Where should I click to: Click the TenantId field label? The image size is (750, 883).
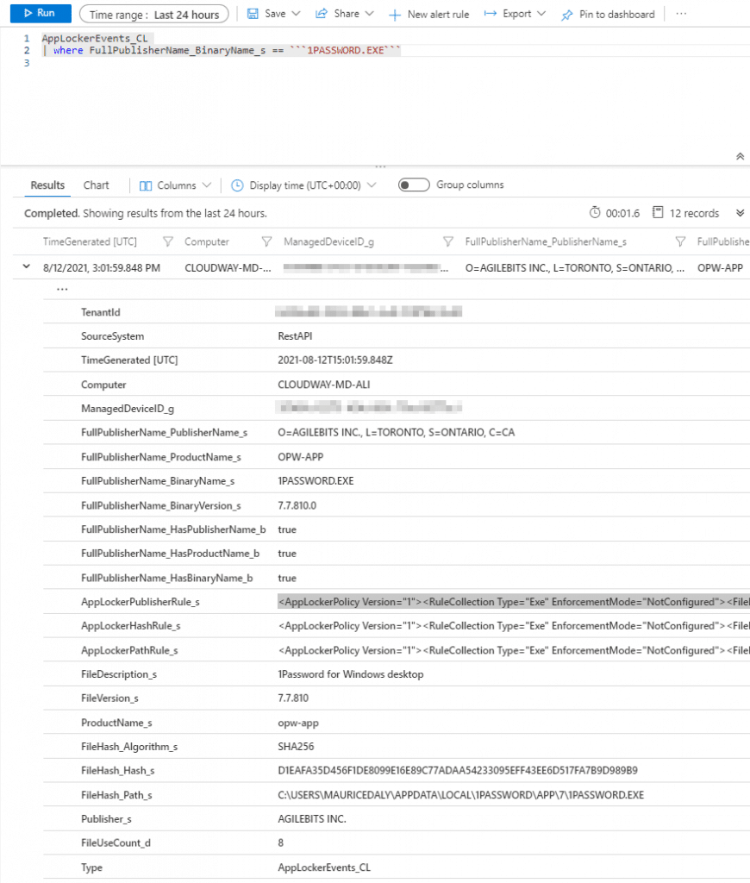100,312
